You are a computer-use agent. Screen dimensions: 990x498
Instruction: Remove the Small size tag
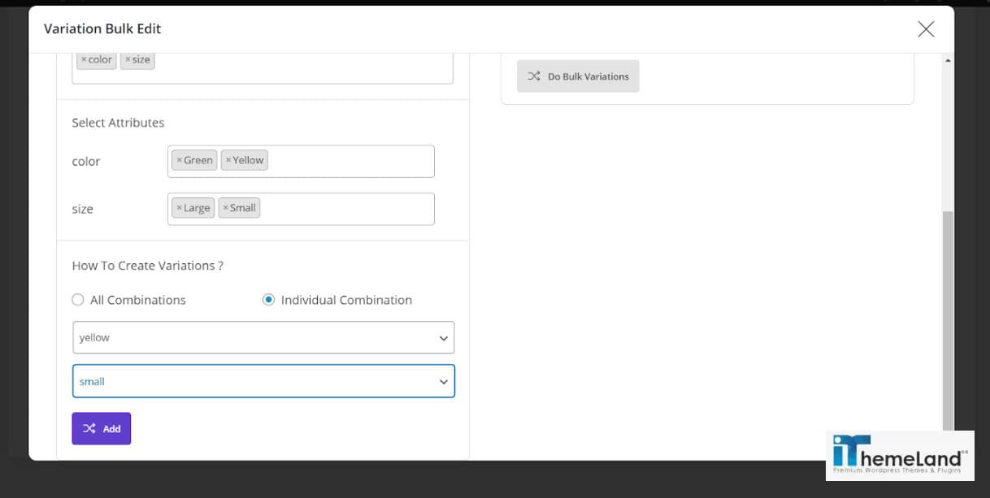[225, 208]
